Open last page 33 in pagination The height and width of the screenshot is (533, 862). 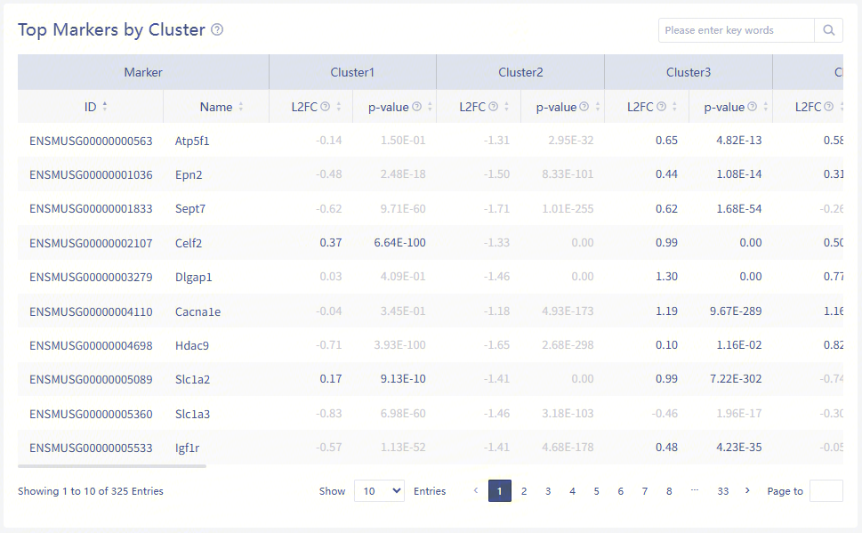click(722, 491)
